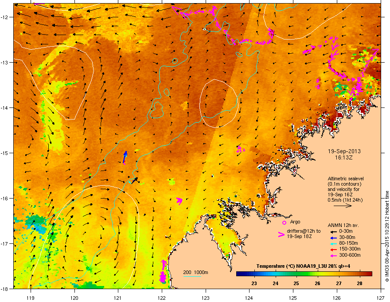Viewport: 390px width, 302px height.
Task: Click the drifters magenta arrowhead legend symbol
Action: pyautogui.click(x=281, y=234)
